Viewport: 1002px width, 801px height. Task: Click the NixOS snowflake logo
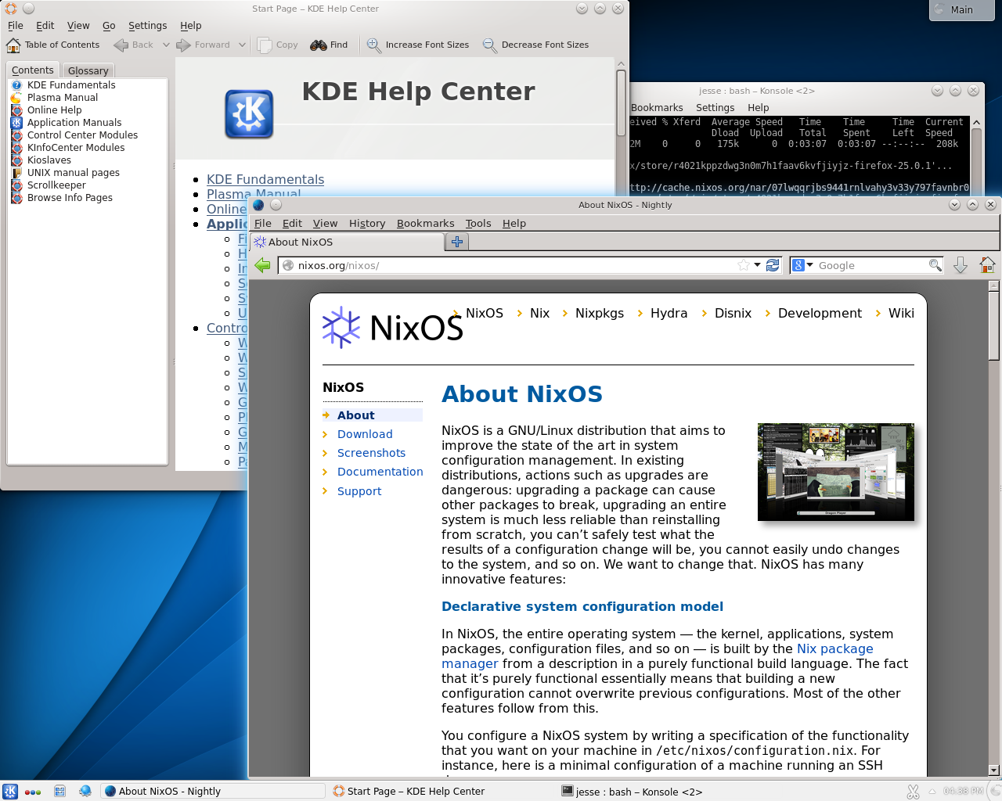(341, 327)
